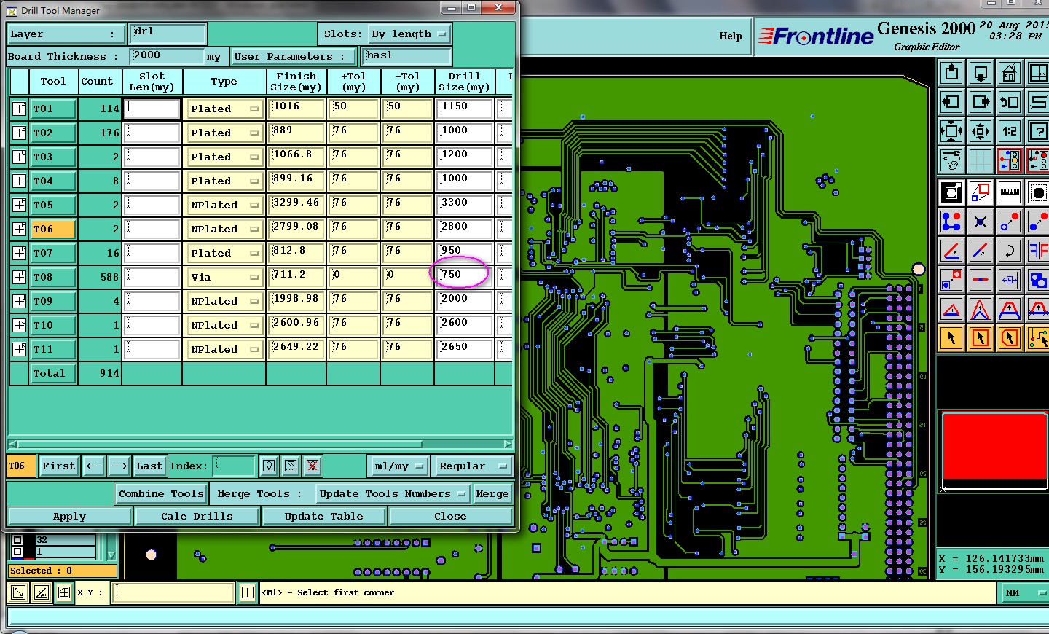This screenshot has width=1049, height=634.
Task: Click the red X delete icon beside Index
Action: pos(313,466)
